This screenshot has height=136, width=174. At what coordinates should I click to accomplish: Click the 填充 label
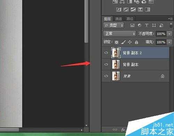point(150,42)
